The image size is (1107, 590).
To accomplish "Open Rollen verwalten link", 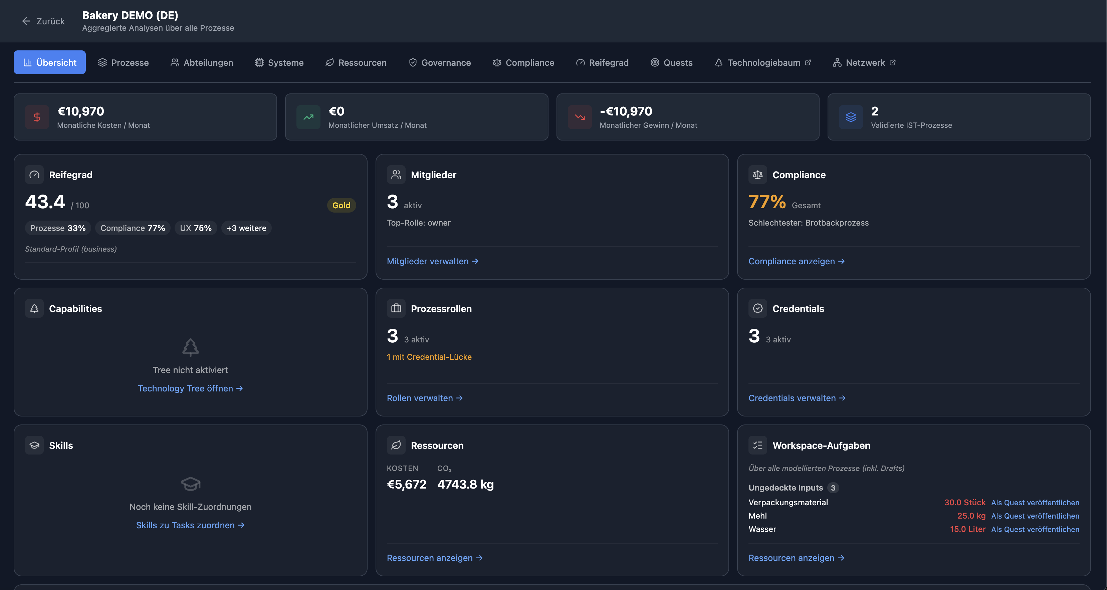I will tap(425, 398).
